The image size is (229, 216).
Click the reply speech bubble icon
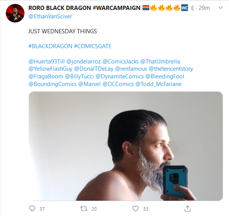coord(32,209)
